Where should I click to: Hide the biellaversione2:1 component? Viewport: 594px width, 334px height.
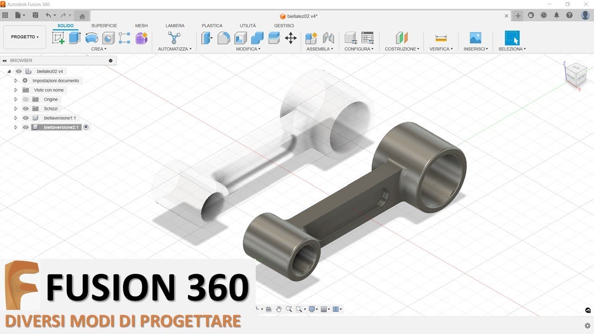point(26,127)
